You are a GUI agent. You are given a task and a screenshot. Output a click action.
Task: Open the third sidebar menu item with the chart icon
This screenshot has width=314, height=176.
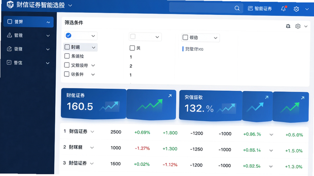pyautogui.click(x=28, y=49)
